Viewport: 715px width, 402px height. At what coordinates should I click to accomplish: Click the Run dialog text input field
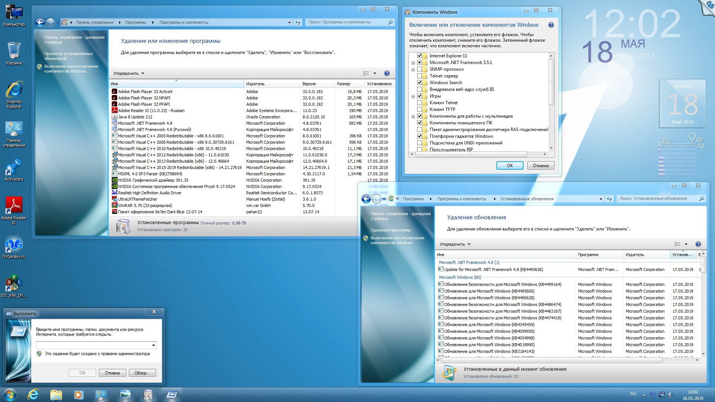pos(93,345)
